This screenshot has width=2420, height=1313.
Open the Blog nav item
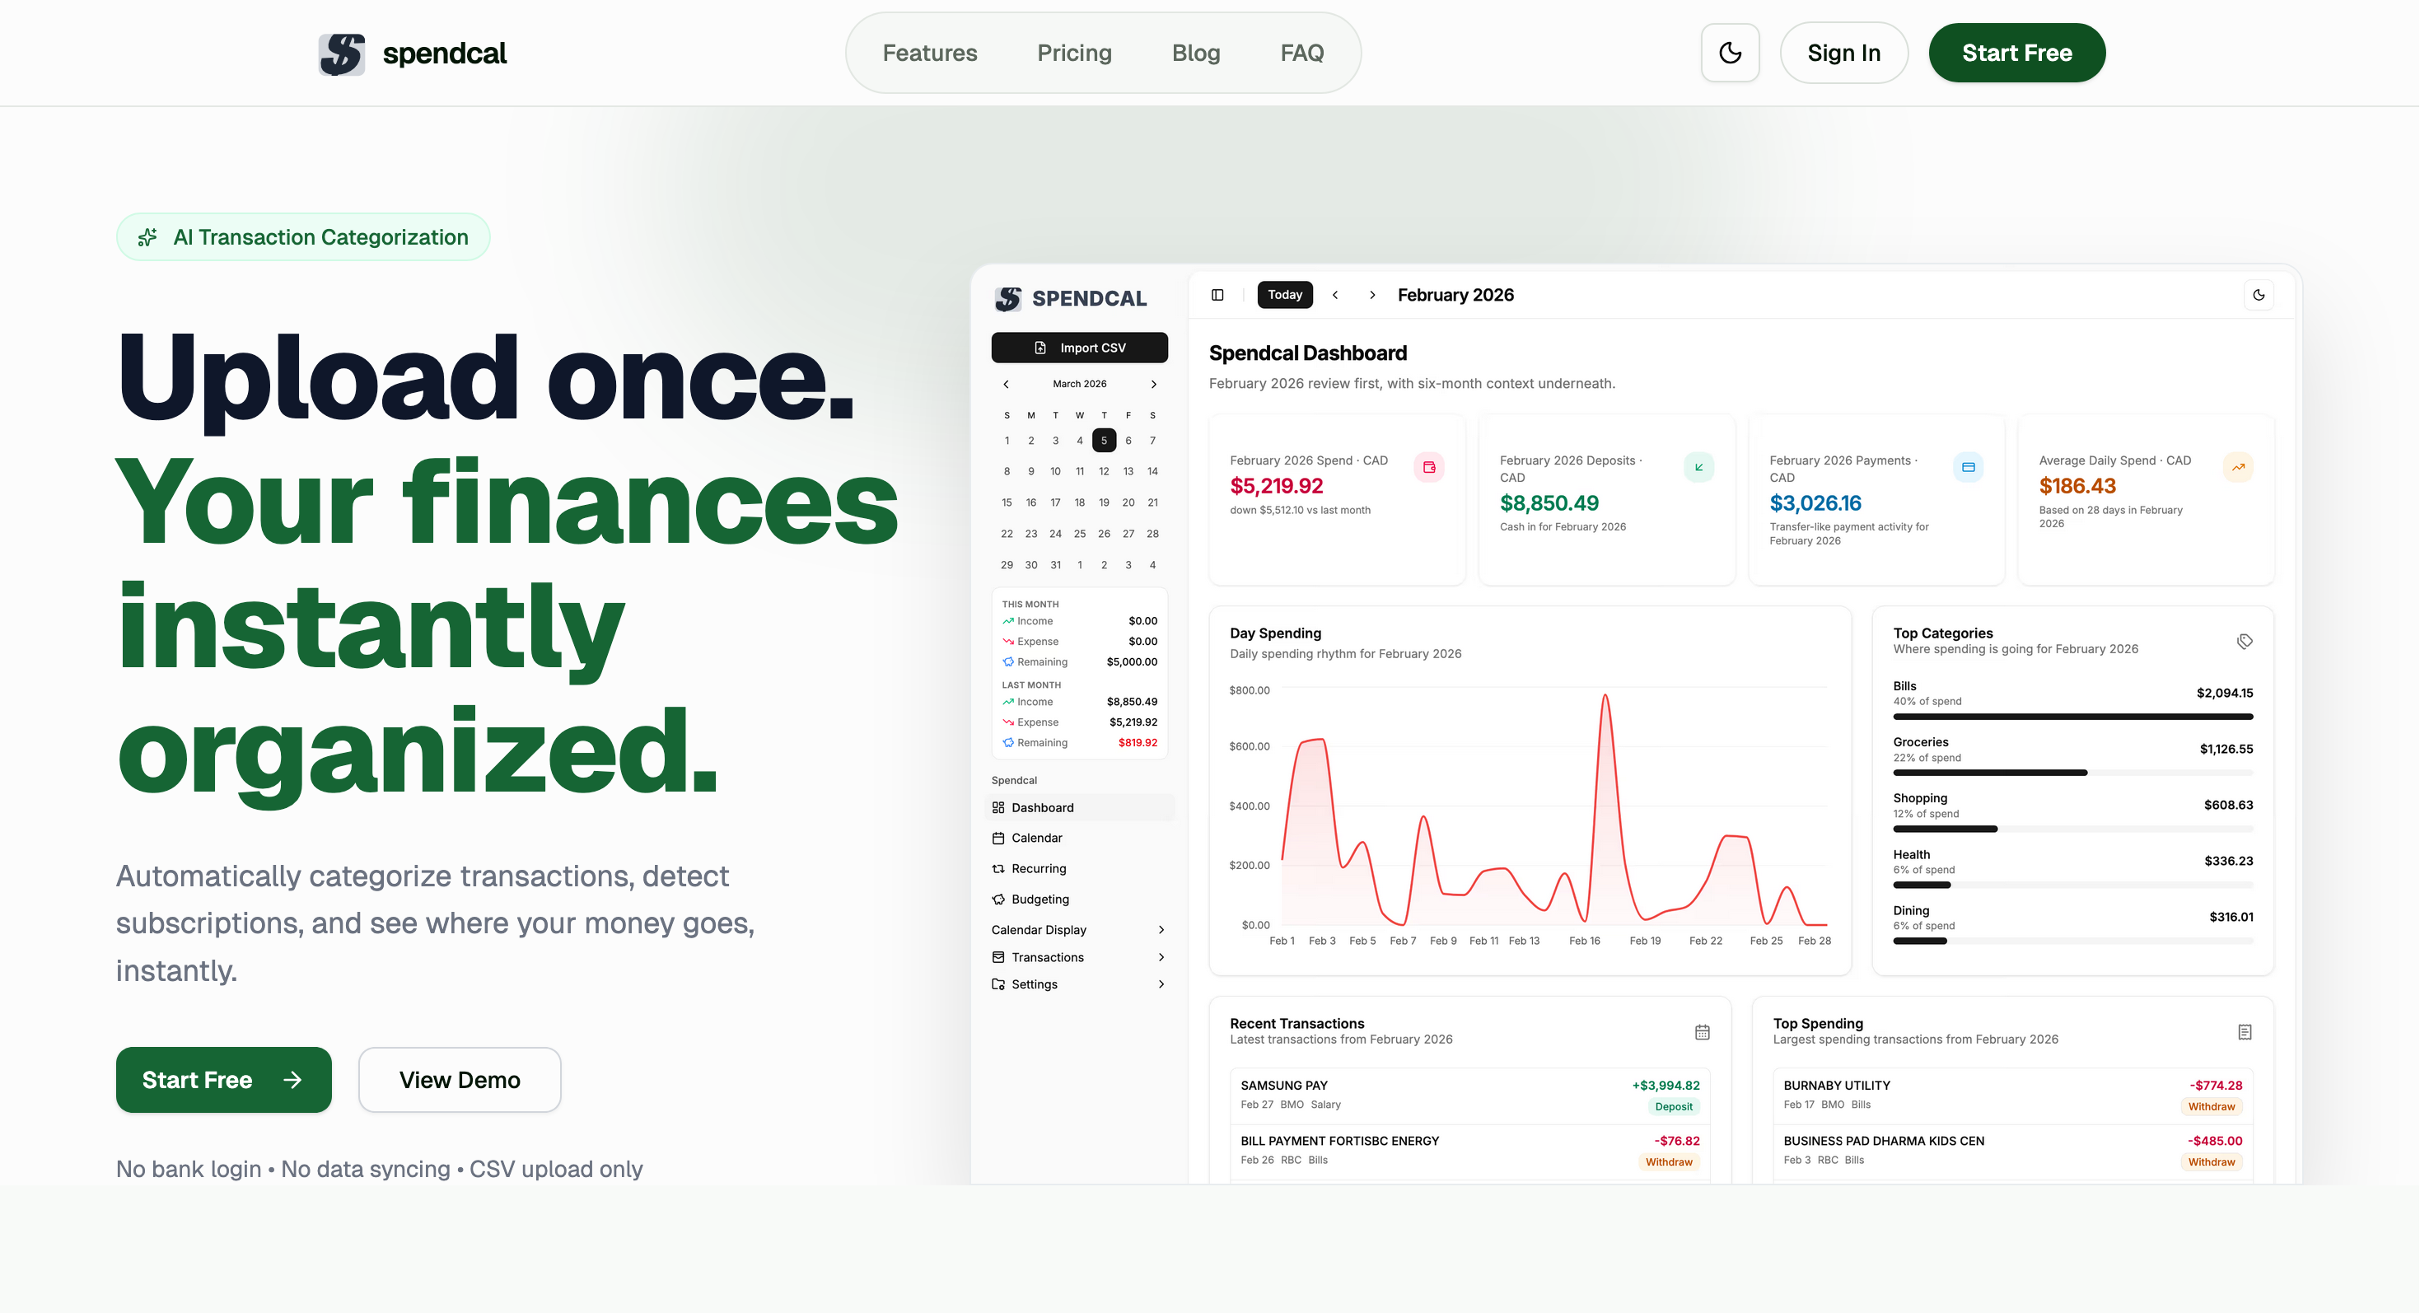(1195, 53)
